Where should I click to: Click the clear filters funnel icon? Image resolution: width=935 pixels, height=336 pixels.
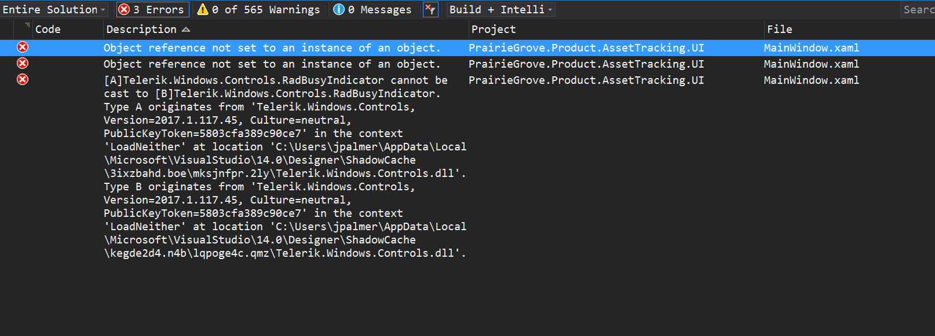click(430, 9)
